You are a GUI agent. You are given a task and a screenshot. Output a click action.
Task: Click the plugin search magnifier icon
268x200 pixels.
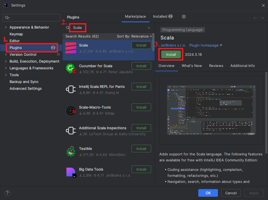pos(68,28)
